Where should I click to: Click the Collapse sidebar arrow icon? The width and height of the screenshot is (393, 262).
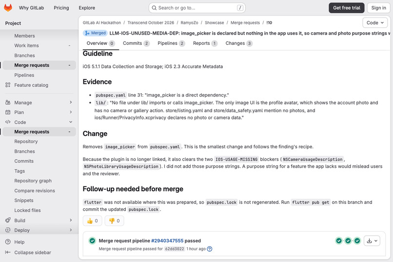(8, 252)
